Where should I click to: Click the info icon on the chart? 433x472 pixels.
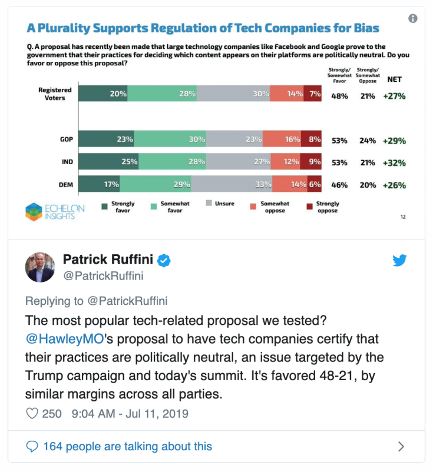412,18
